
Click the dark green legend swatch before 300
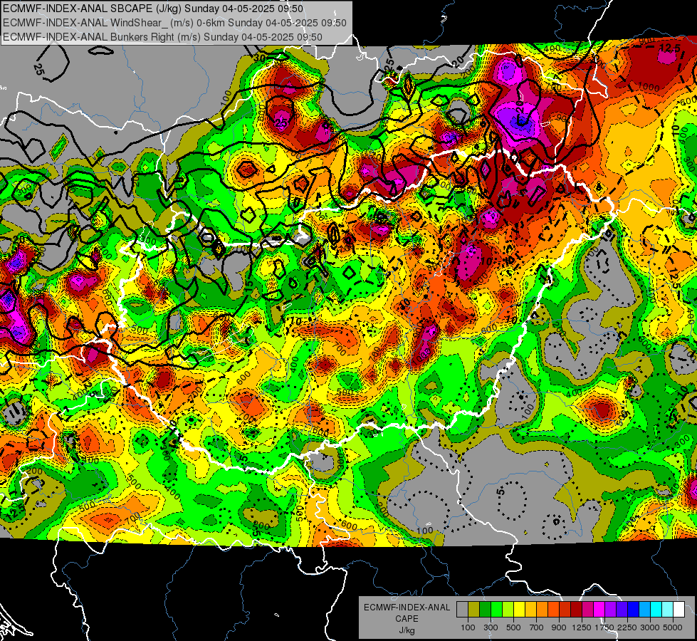(485, 610)
